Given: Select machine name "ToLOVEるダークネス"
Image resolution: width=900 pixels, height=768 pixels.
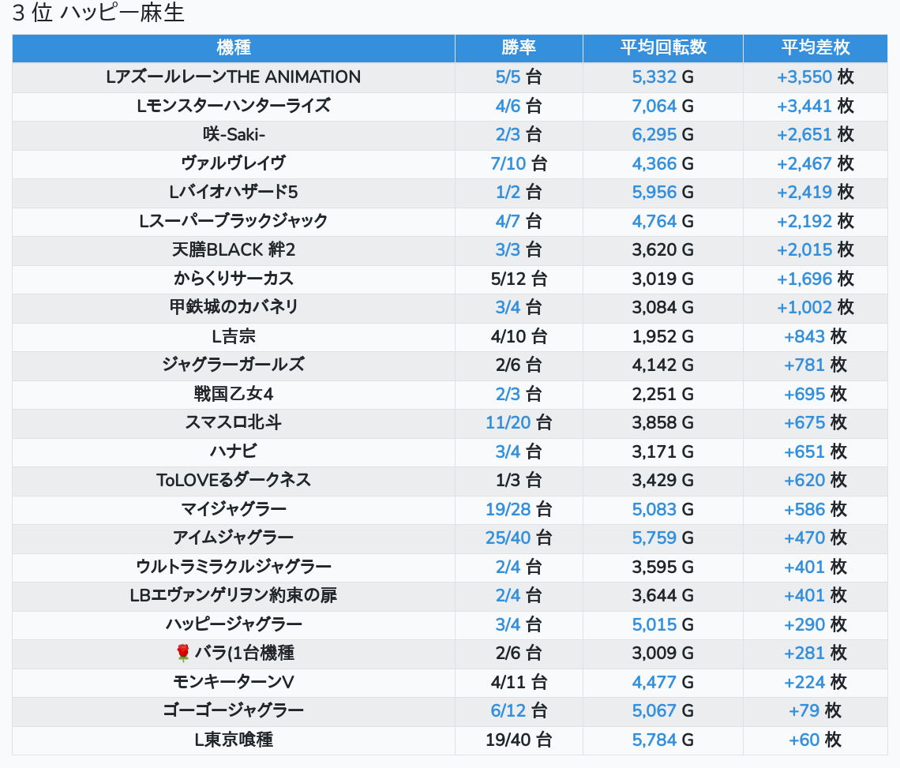Looking at the screenshot, I should (x=234, y=481).
